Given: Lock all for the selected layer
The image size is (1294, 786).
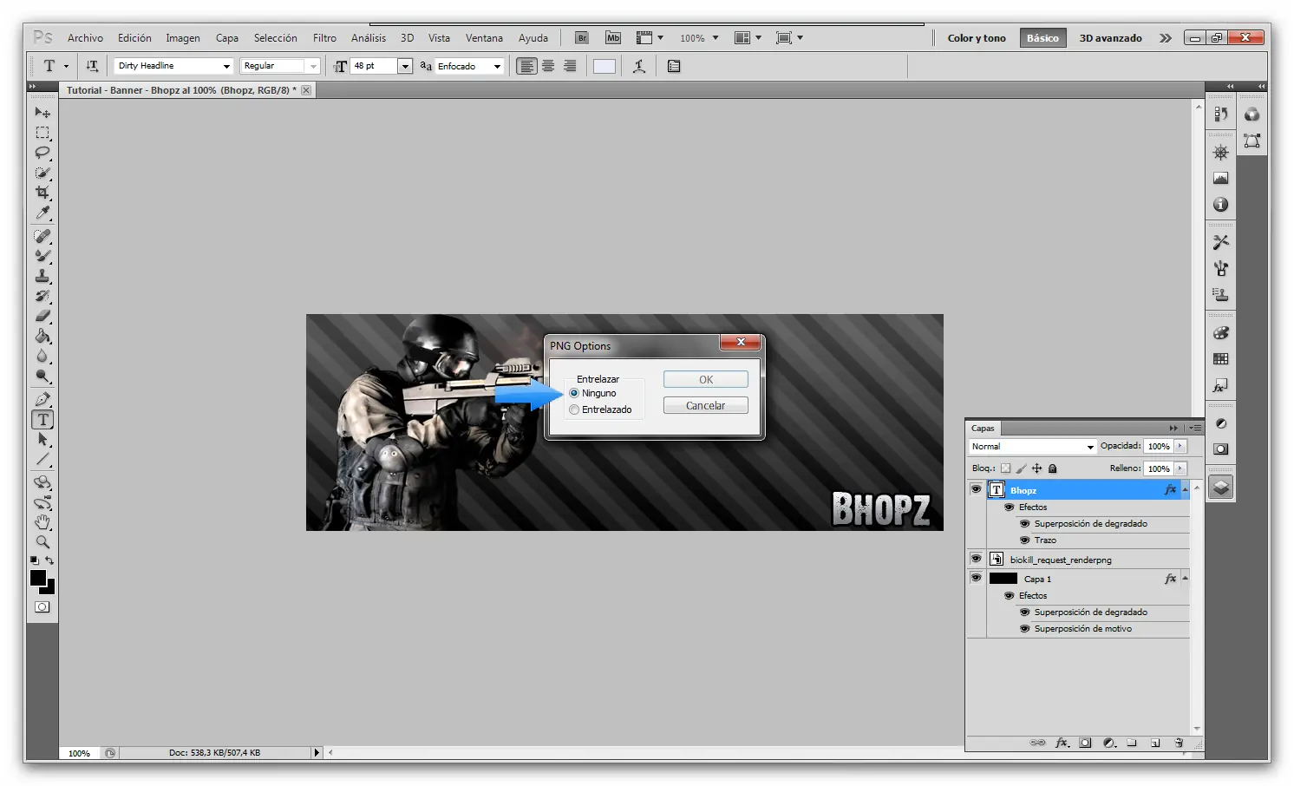Looking at the screenshot, I should pos(1052,468).
